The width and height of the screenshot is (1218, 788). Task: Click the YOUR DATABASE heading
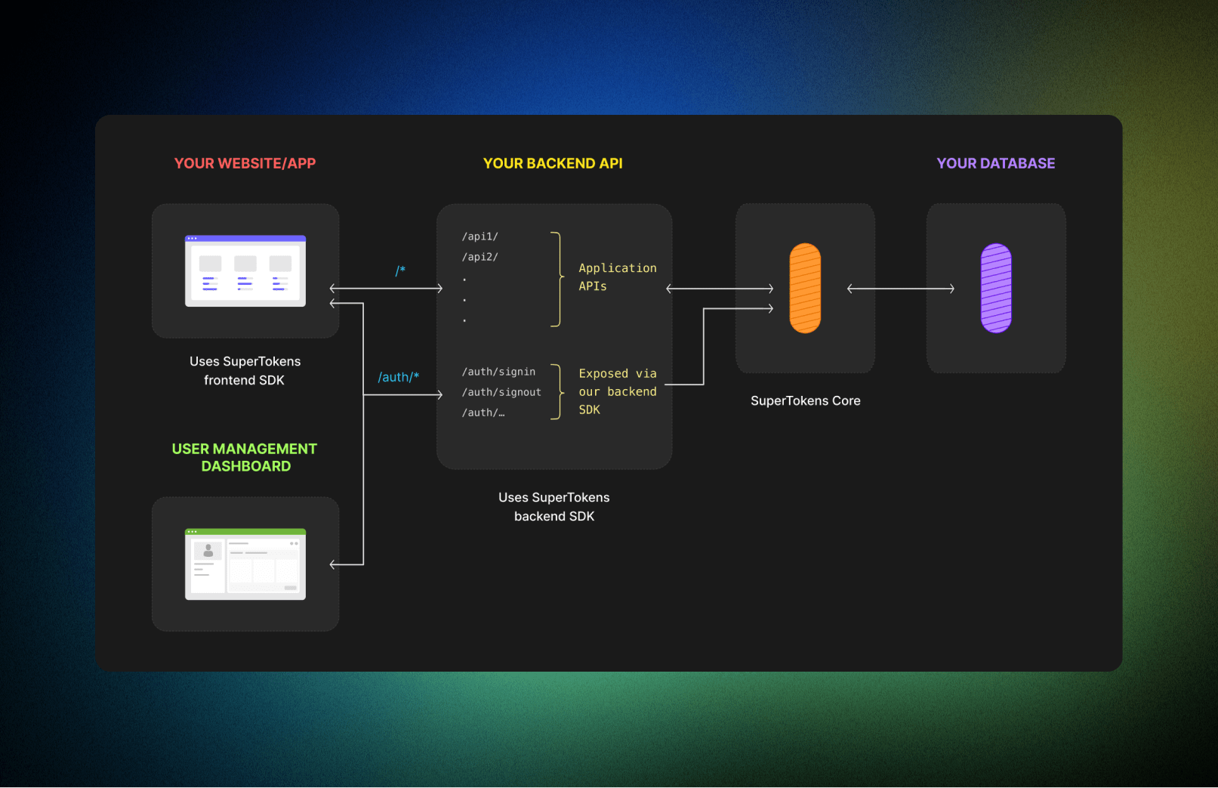click(x=996, y=163)
